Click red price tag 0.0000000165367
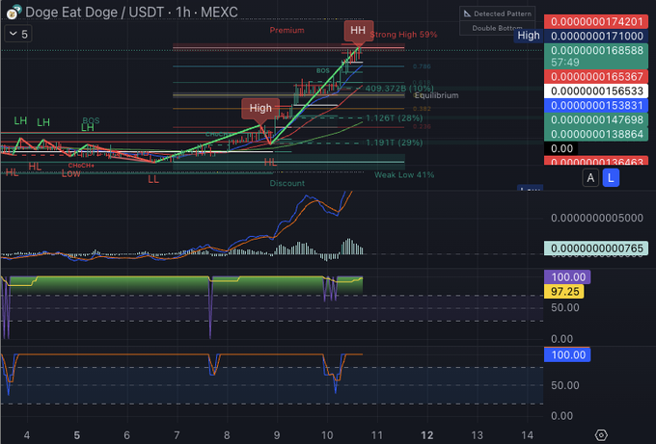The height and width of the screenshot is (444, 656). click(x=596, y=76)
